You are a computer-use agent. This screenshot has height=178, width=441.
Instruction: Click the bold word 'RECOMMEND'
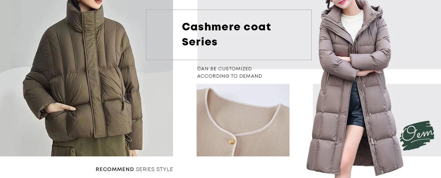tap(115, 169)
